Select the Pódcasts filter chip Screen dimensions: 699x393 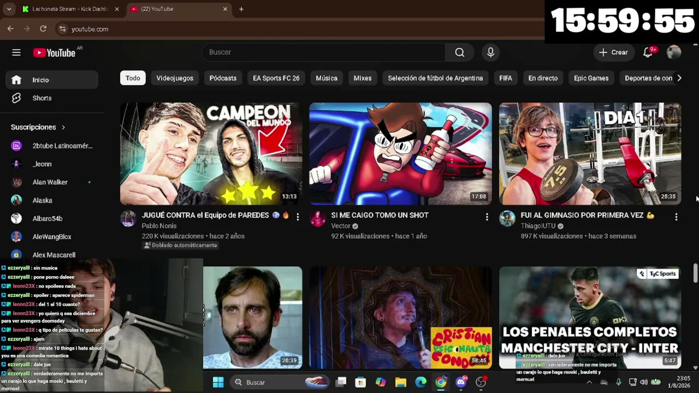pos(223,78)
